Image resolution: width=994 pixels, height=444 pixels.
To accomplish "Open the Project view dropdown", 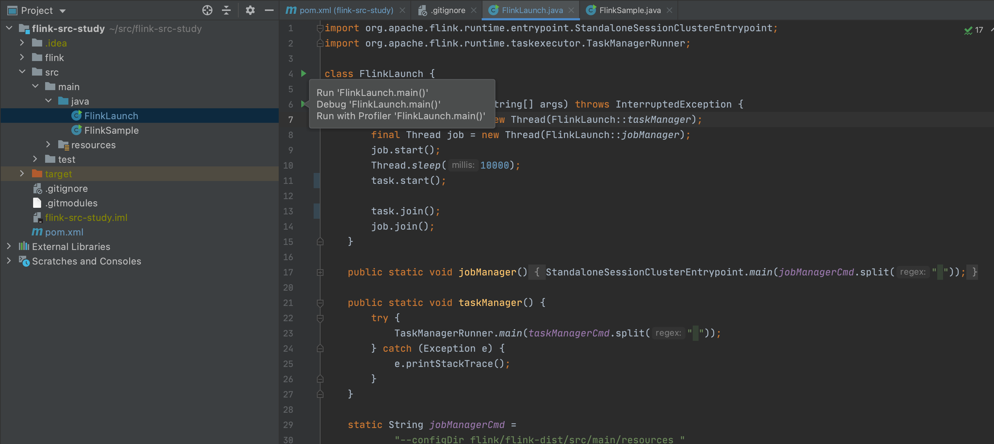I will point(63,11).
